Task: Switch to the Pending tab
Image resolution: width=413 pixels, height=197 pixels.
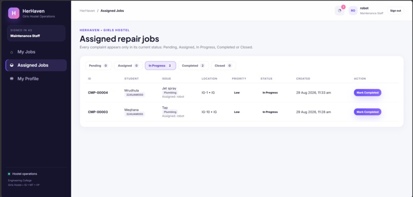Action: tap(98, 66)
